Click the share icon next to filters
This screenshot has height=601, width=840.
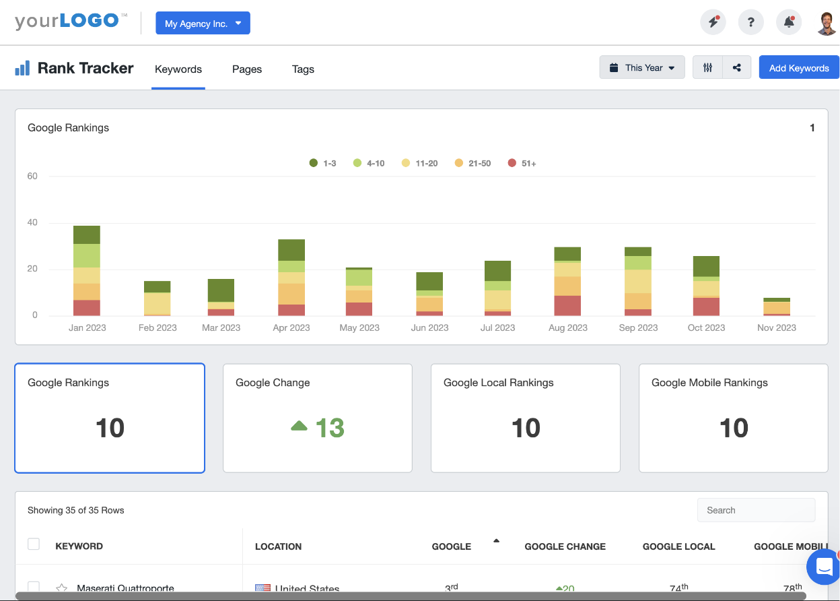[737, 67]
